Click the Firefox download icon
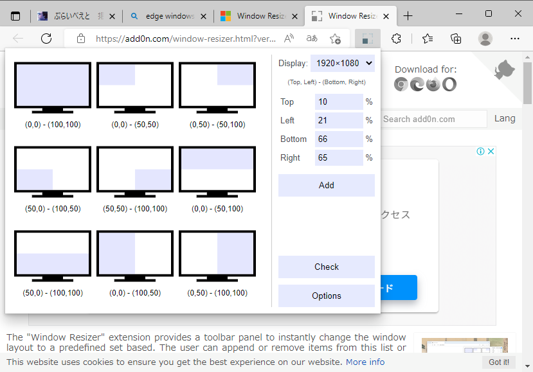 pos(433,84)
